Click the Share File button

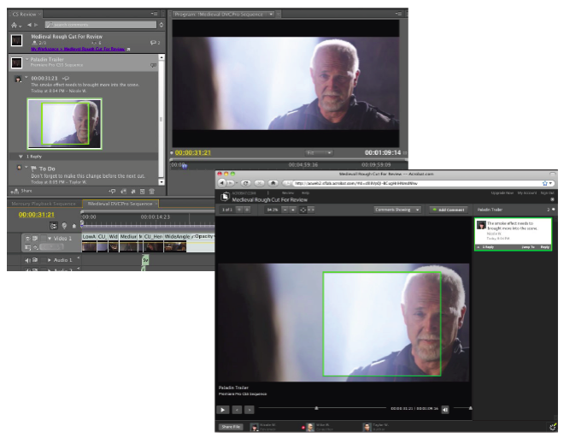(231, 427)
